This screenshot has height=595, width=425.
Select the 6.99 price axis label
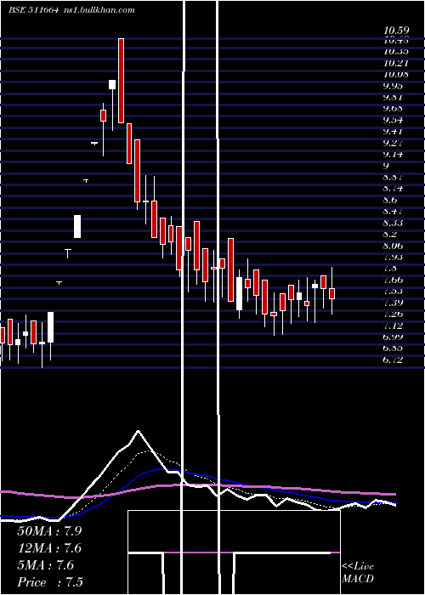click(x=393, y=337)
